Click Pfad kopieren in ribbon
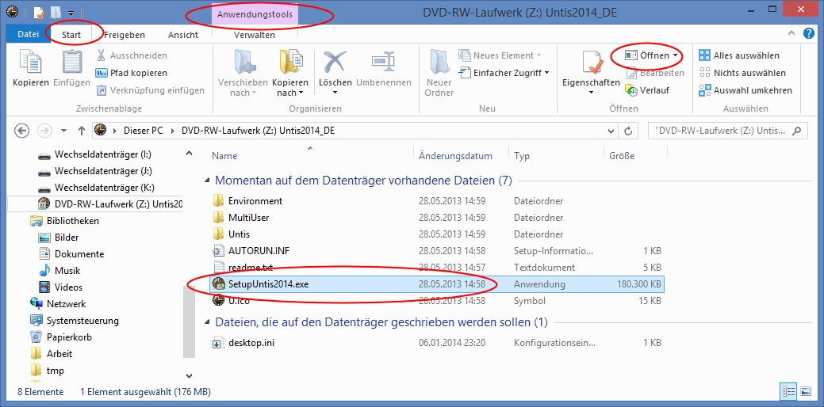 coord(132,73)
